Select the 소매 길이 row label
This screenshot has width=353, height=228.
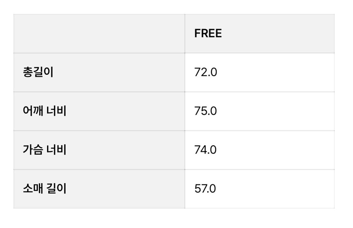(44, 189)
